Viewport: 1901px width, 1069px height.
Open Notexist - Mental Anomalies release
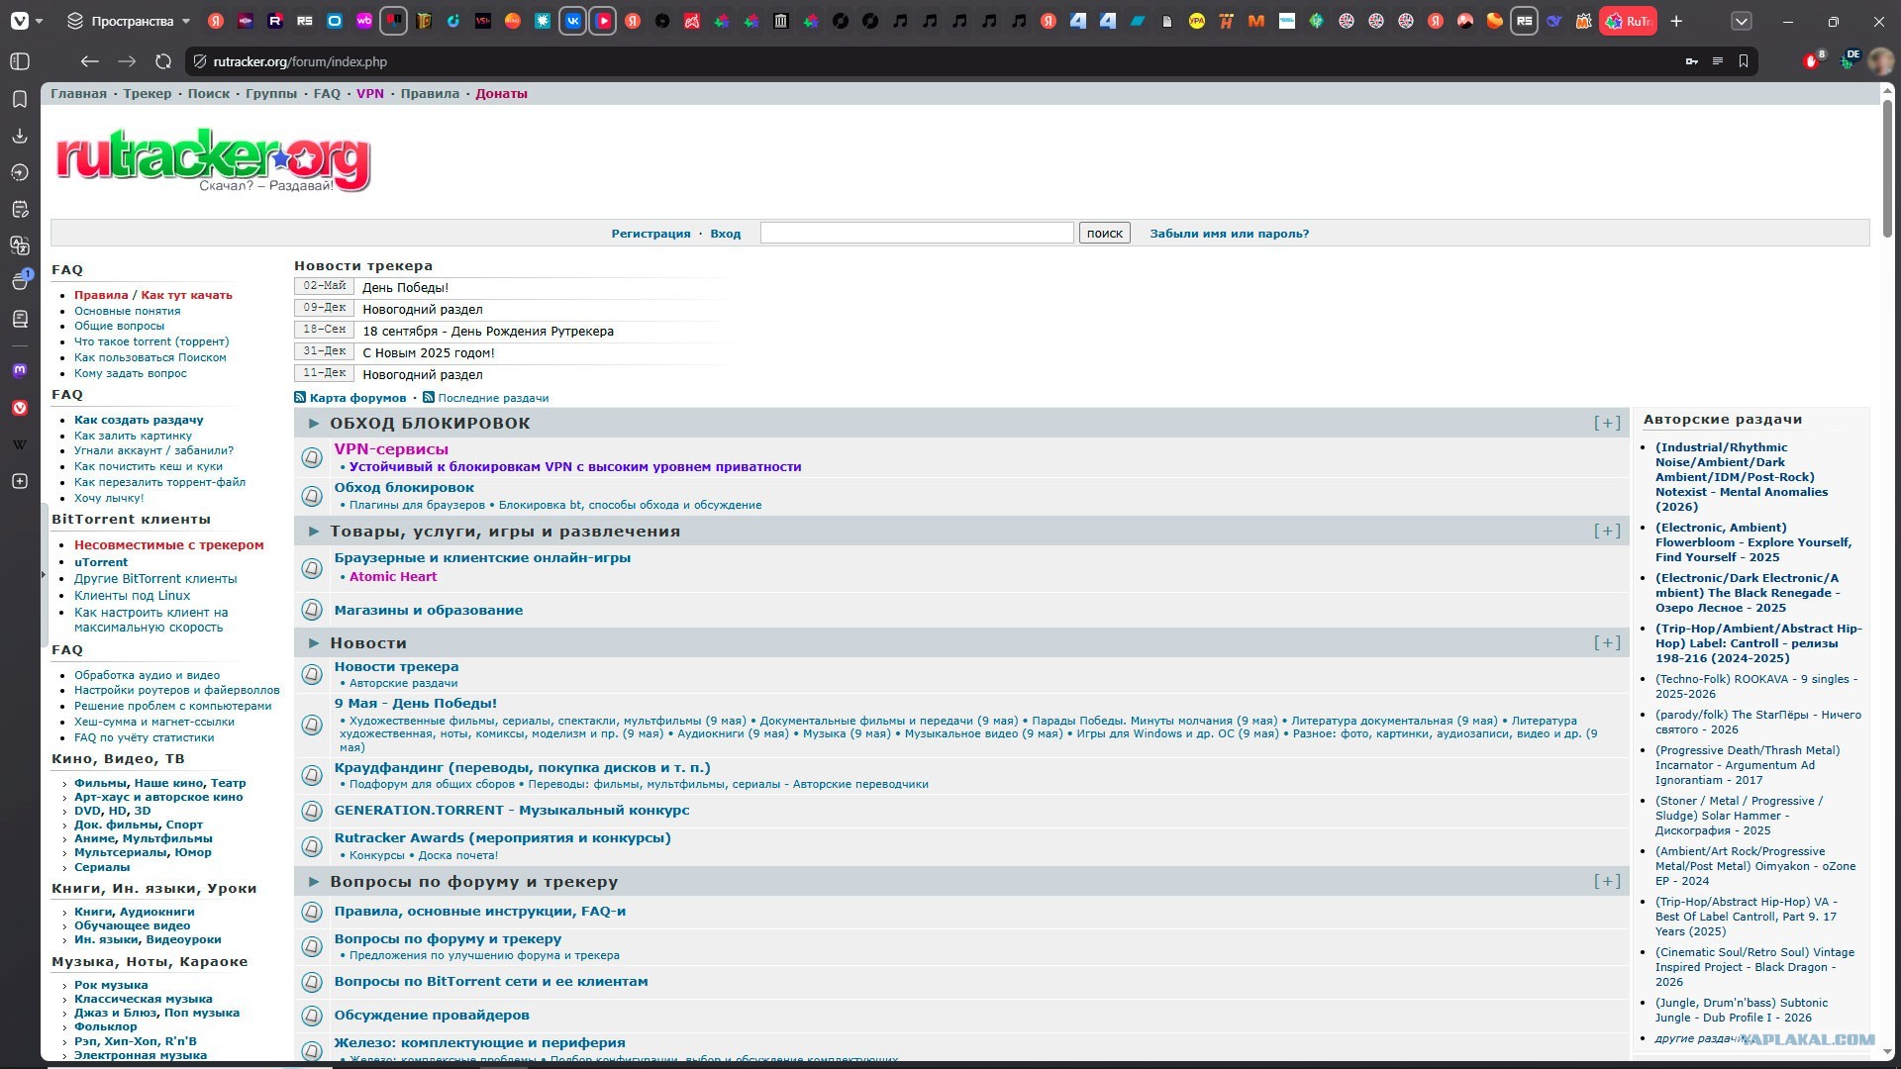(x=1742, y=477)
